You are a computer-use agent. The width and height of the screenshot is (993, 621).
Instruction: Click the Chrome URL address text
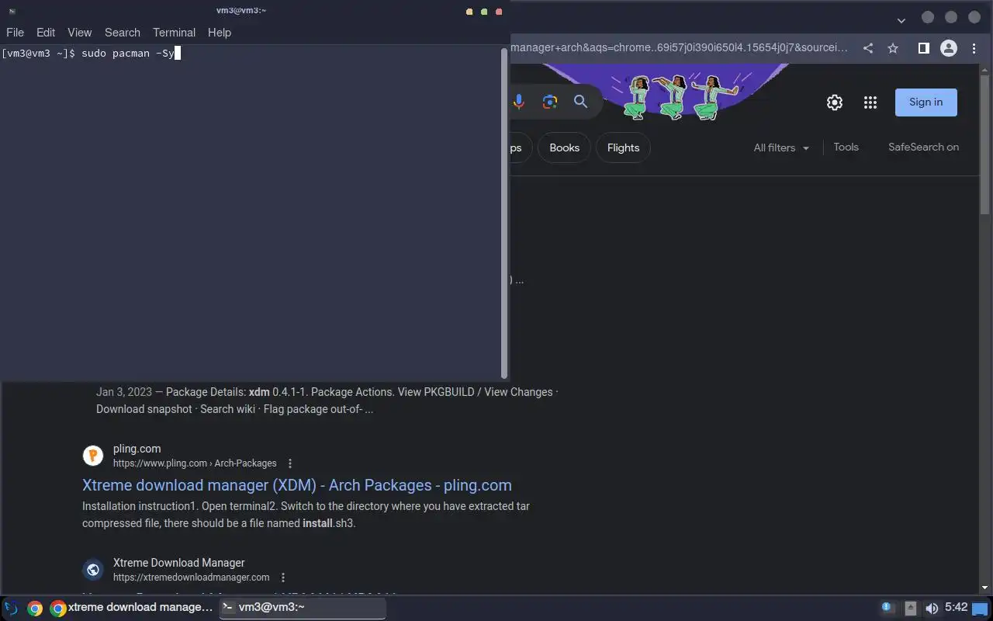[x=680, y=48]
